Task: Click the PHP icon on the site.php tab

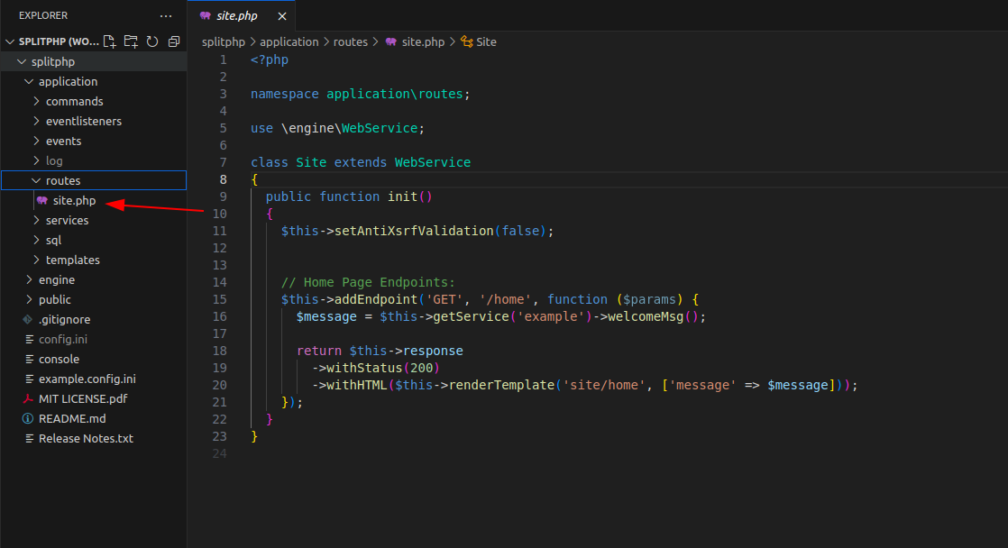Action: pos(206,15)
